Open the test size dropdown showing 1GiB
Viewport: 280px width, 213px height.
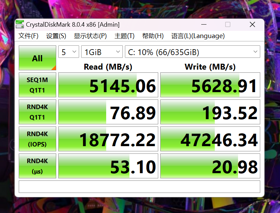pyautogui.click(x=102, y=52)
